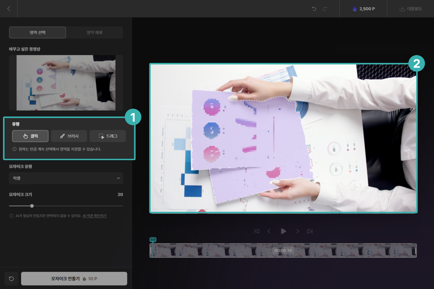Image resolution: width=434 pixels, height=289 pixels.
Task: Jump to the last frame
Action: [x=310, y=231]
